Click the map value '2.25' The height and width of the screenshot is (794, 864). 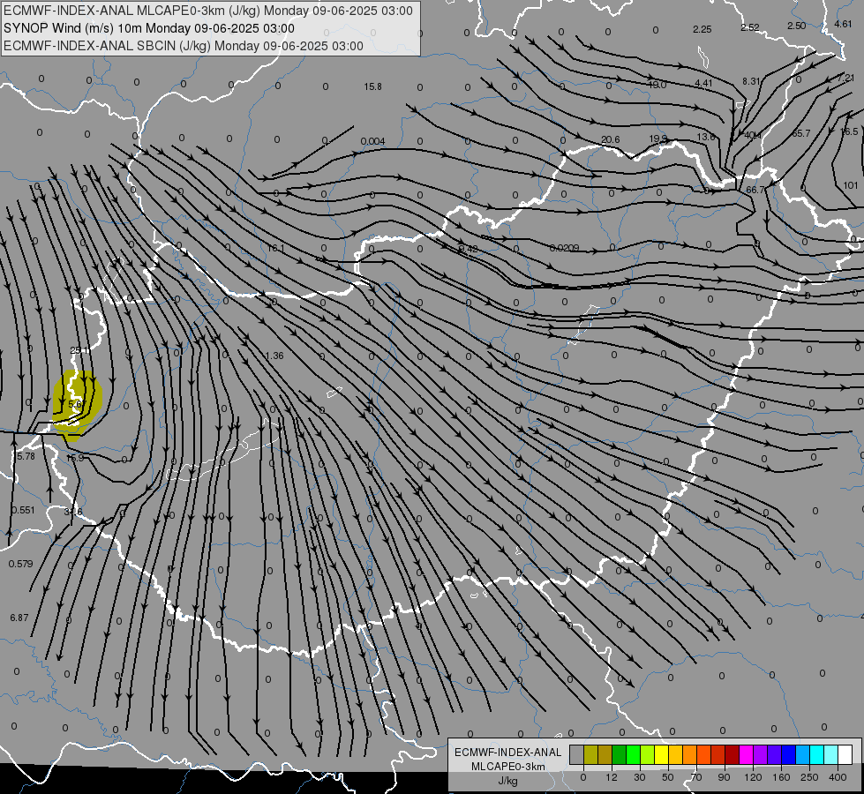coord(702,29)
